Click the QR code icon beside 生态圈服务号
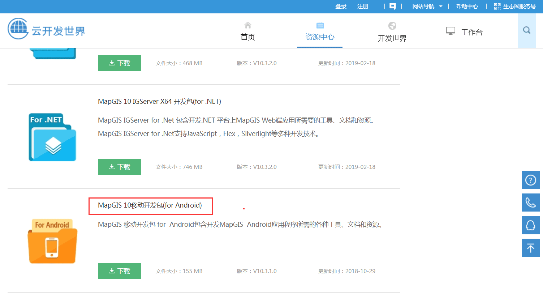 (x=497, y=6)
